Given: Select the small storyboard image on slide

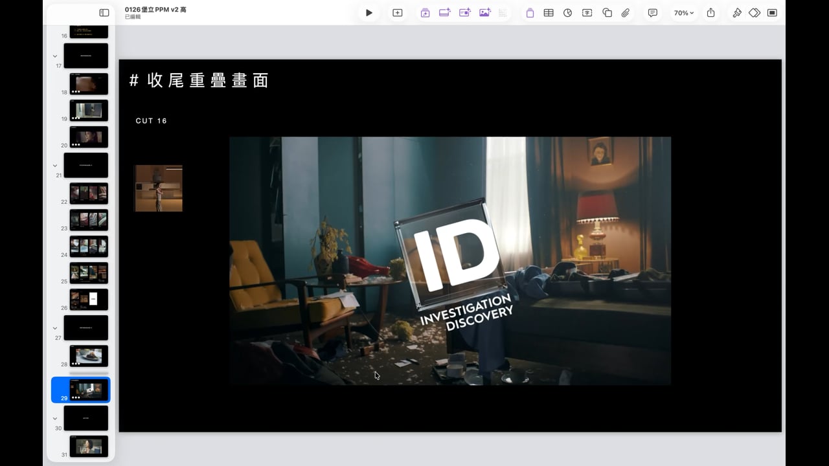Looking at the screenshot, I should click(158, 188).
